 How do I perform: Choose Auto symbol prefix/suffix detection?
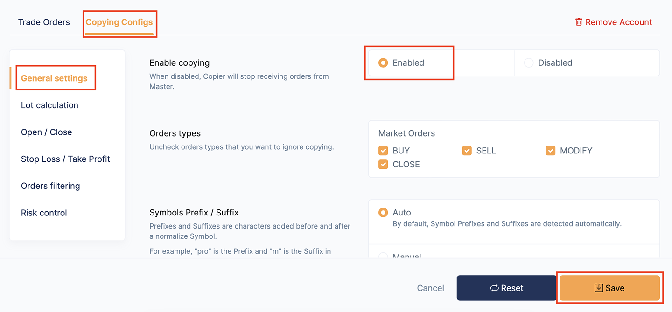click(x=383, y=213)
